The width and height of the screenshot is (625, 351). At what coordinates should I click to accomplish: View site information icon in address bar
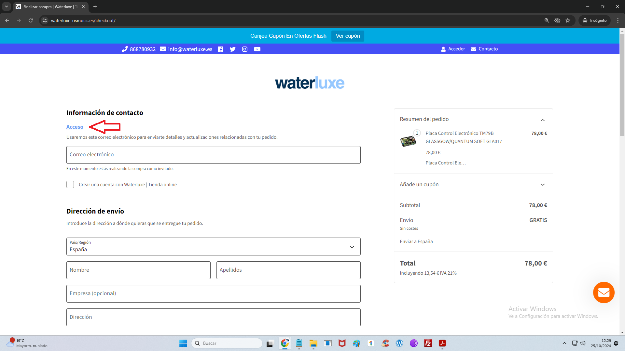[x=45, y=20]
